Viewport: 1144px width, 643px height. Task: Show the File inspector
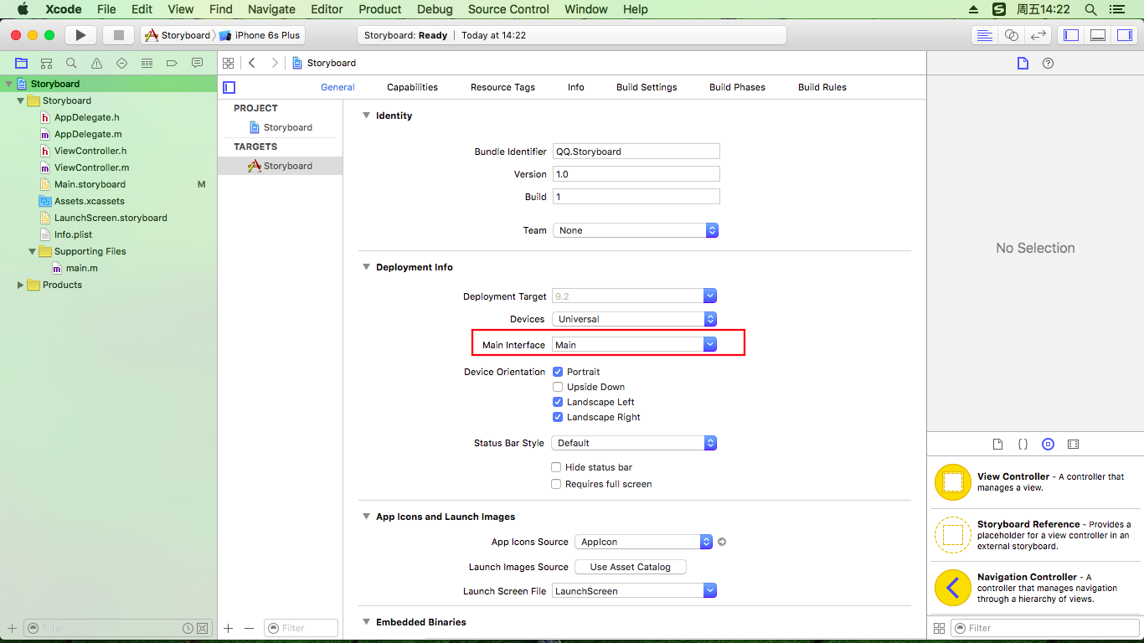click(x=1023, y=64)
